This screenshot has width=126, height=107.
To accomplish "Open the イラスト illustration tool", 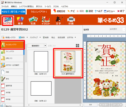I will pyautogui.click(x=46, y=20).
